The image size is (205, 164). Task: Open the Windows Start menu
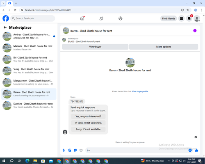[x=4, y=161]
